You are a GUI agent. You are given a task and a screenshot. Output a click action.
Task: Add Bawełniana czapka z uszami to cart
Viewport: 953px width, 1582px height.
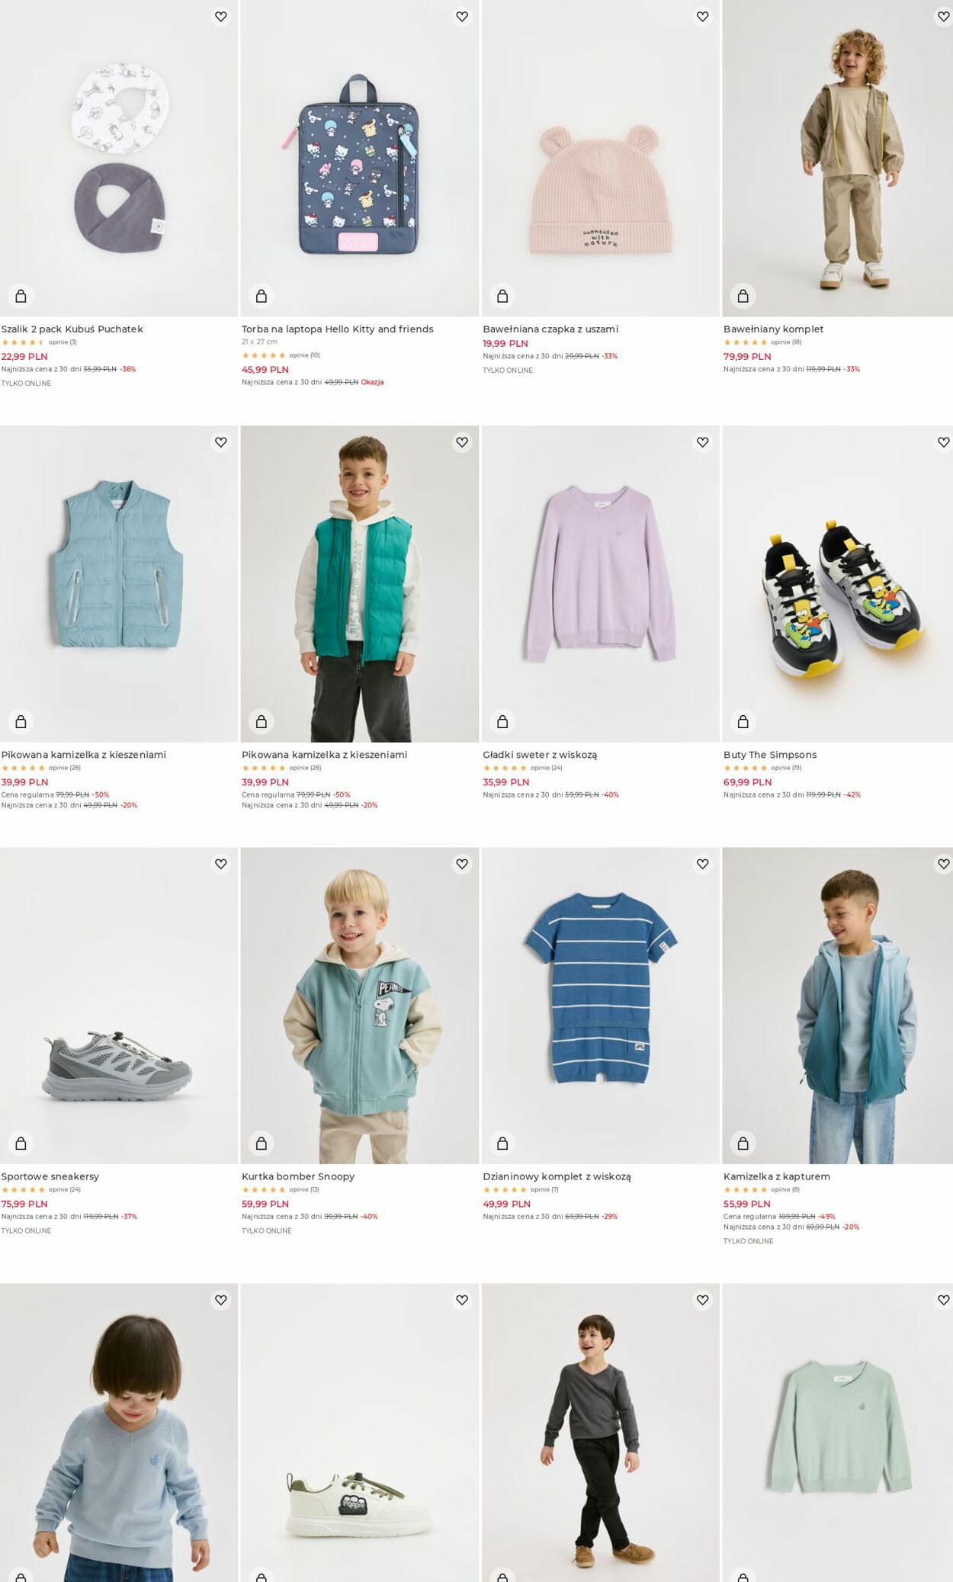point(502,296)
